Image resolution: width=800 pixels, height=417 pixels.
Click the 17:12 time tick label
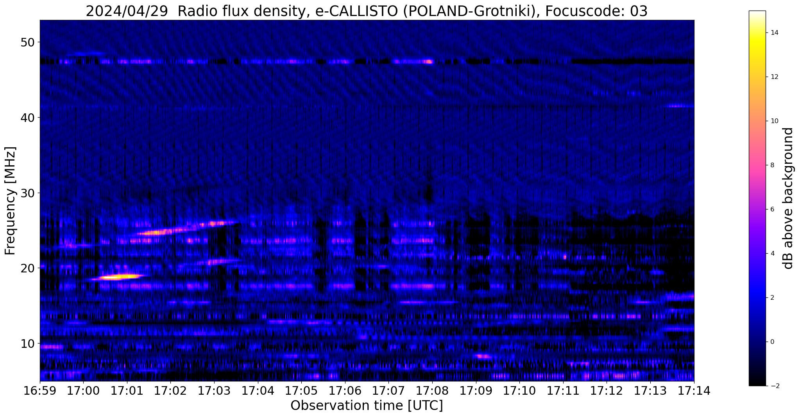pyautogui.click(x=607, y=390)
